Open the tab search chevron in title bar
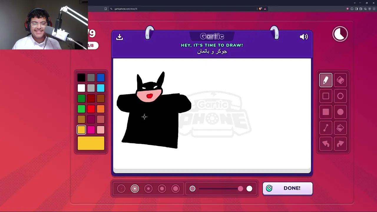 click(355, 3)
